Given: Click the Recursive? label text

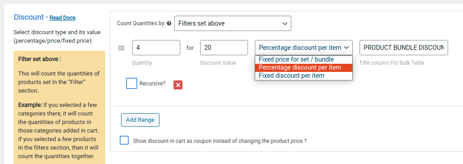Looking at the screenshot, I should 152,84.
